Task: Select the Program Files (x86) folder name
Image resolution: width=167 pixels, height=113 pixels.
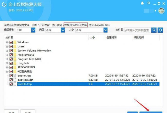Action: click(29, 59)
